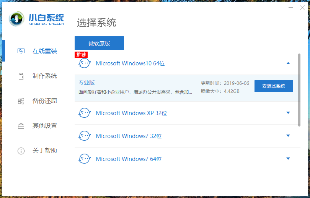The height and width of the screenshot is (198, 310).
Task: Click the 关于帮助 info icon
Action: tap(21, 151)
